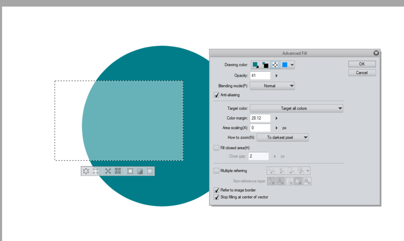Confirm fill with OK button
404x241 pixels.
point(362,64)
